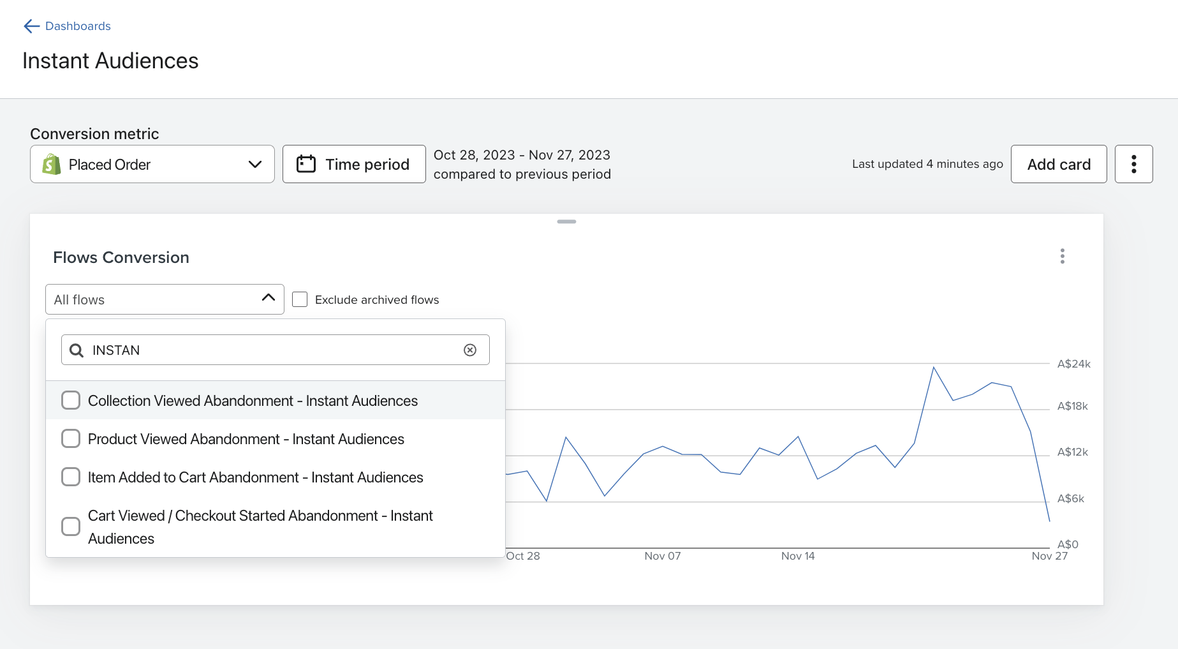Viewport: 1178px width, 649px height.
Task: Open the Time period button
Action: point(354,164)
